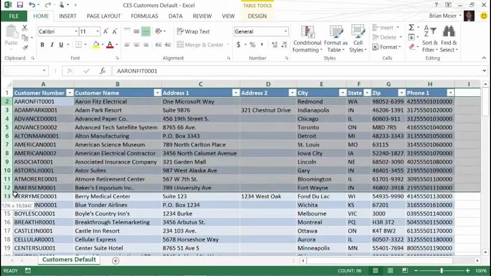Open the FILE tab
Viewport: 491px width, 276px height.
click(x=14, y=16)
